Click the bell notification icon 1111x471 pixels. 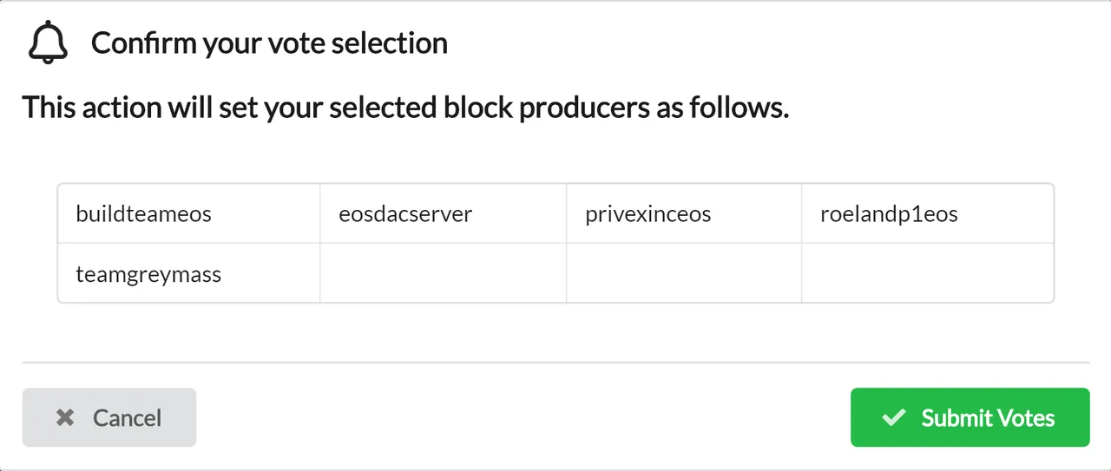[48, 43]
